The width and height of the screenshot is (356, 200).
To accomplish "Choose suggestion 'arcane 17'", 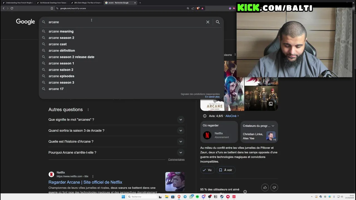I will (131, 89).
